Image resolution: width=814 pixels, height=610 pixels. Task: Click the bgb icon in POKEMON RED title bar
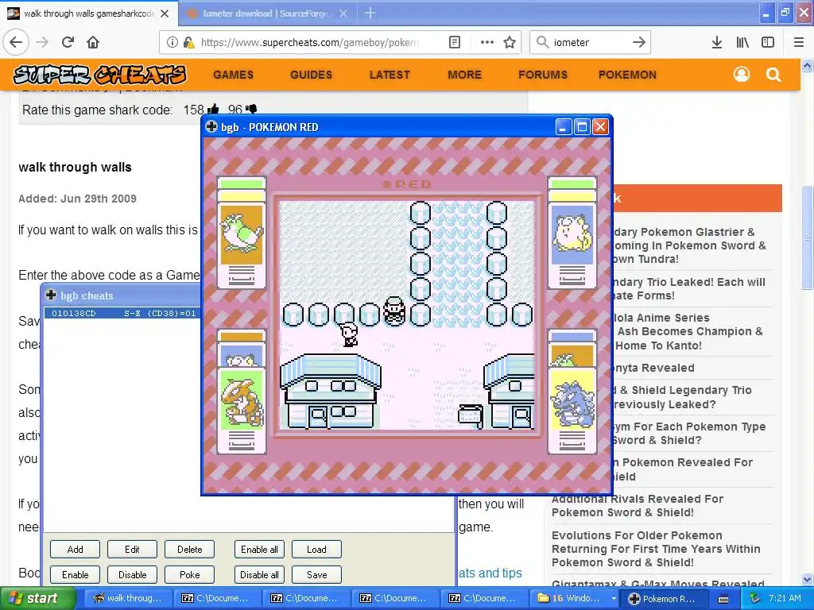[x=211, y=126]
